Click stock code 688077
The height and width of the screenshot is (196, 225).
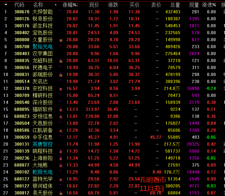click(x=22, y=165)
